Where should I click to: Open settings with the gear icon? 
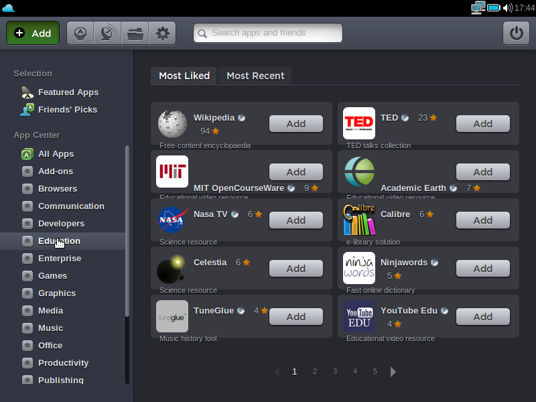[x=162, y=33]
